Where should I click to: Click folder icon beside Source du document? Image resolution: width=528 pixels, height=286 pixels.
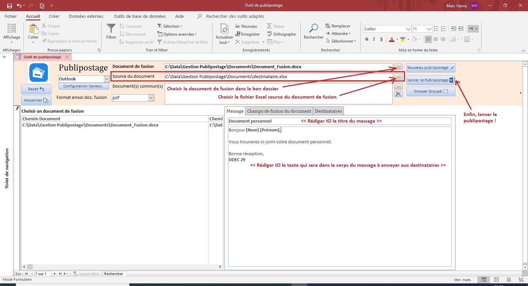point(398,76)
